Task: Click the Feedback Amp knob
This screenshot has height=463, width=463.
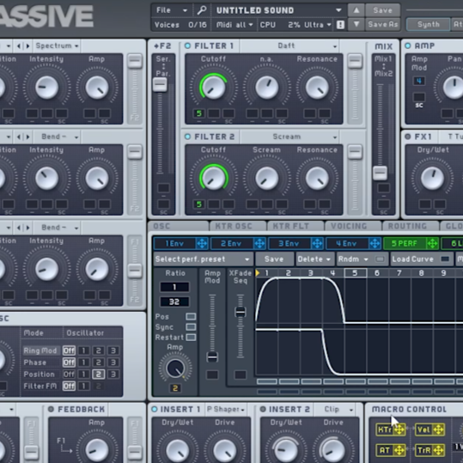Action: (96, 450)
